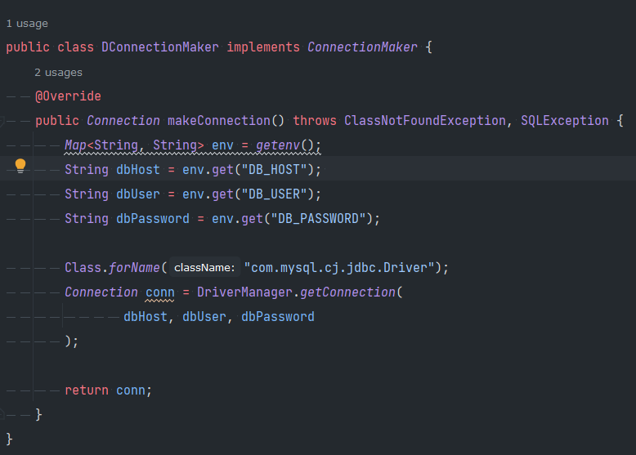The image size is (636, 455).
Task: Click ClassNotFoundException in throws clause
Action: tap(424, 120)
